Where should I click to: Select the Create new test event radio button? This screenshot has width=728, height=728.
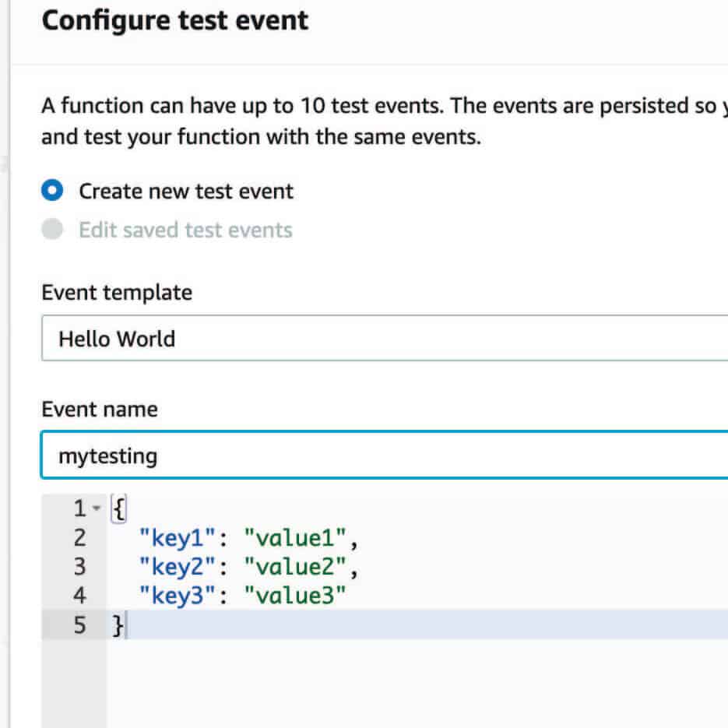click(x=51, y=190)
